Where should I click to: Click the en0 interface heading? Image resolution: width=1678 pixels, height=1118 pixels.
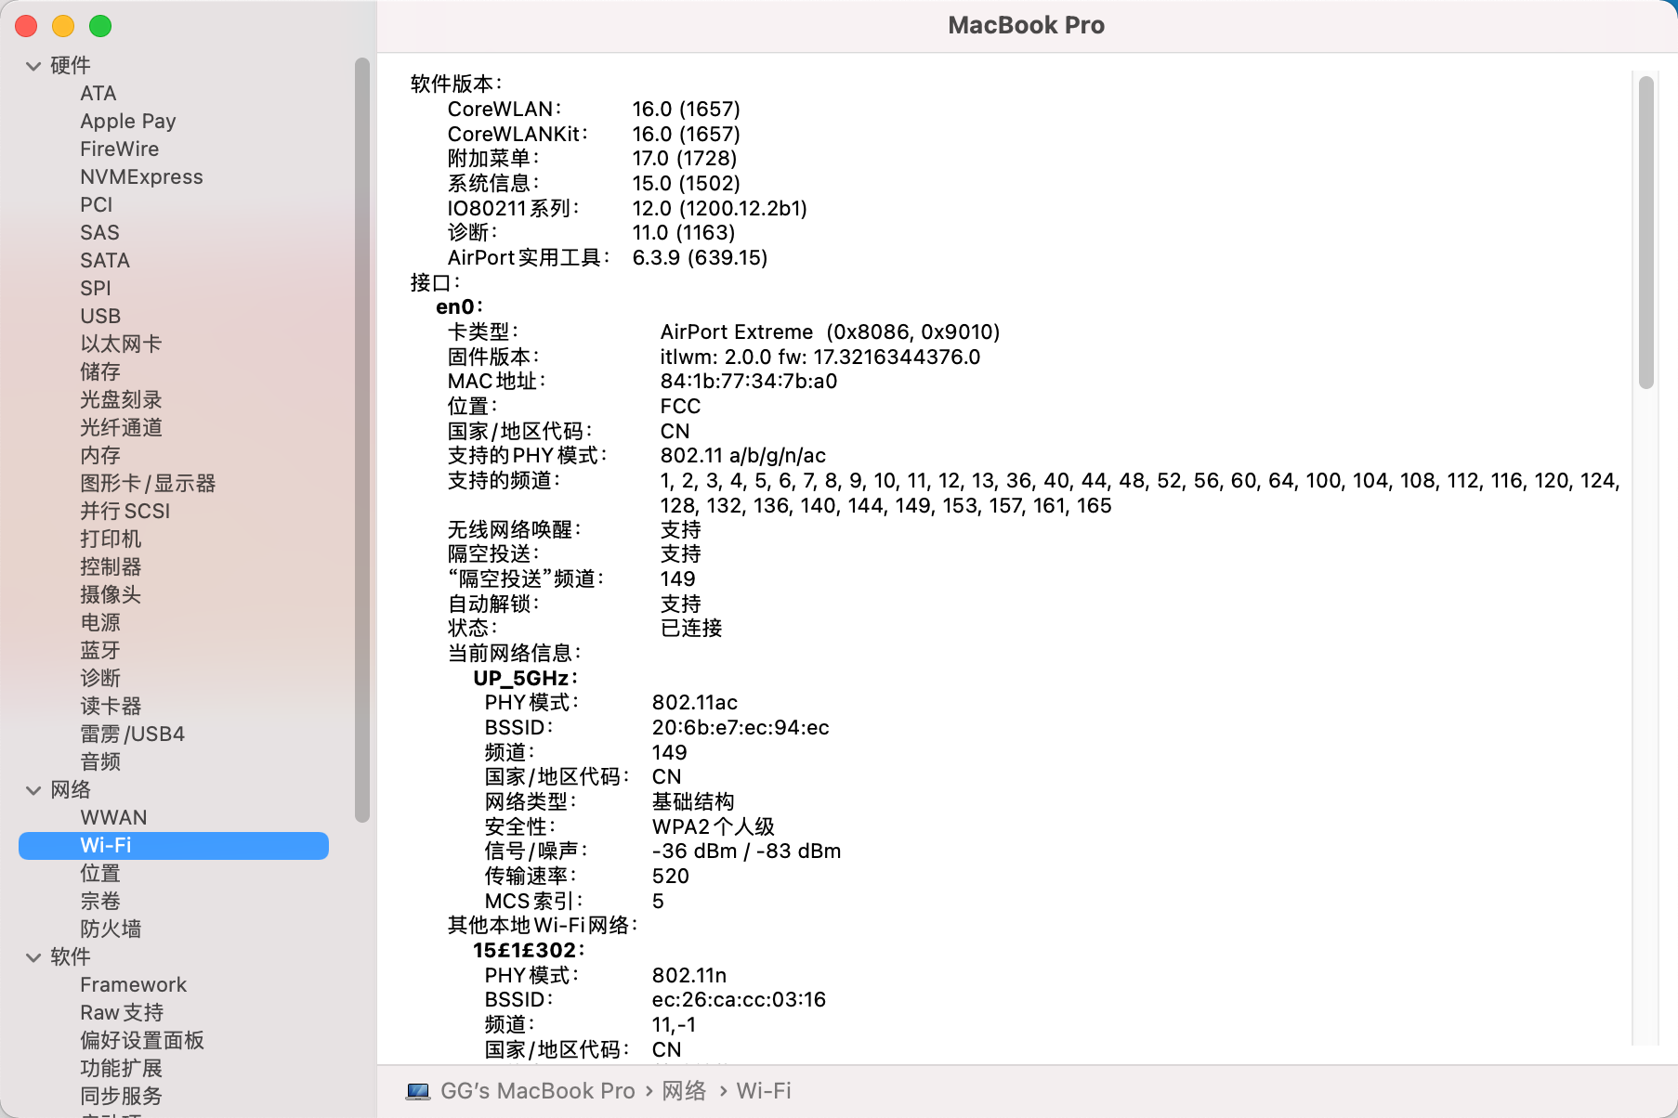pyautogui.click(x=459, y=307)
